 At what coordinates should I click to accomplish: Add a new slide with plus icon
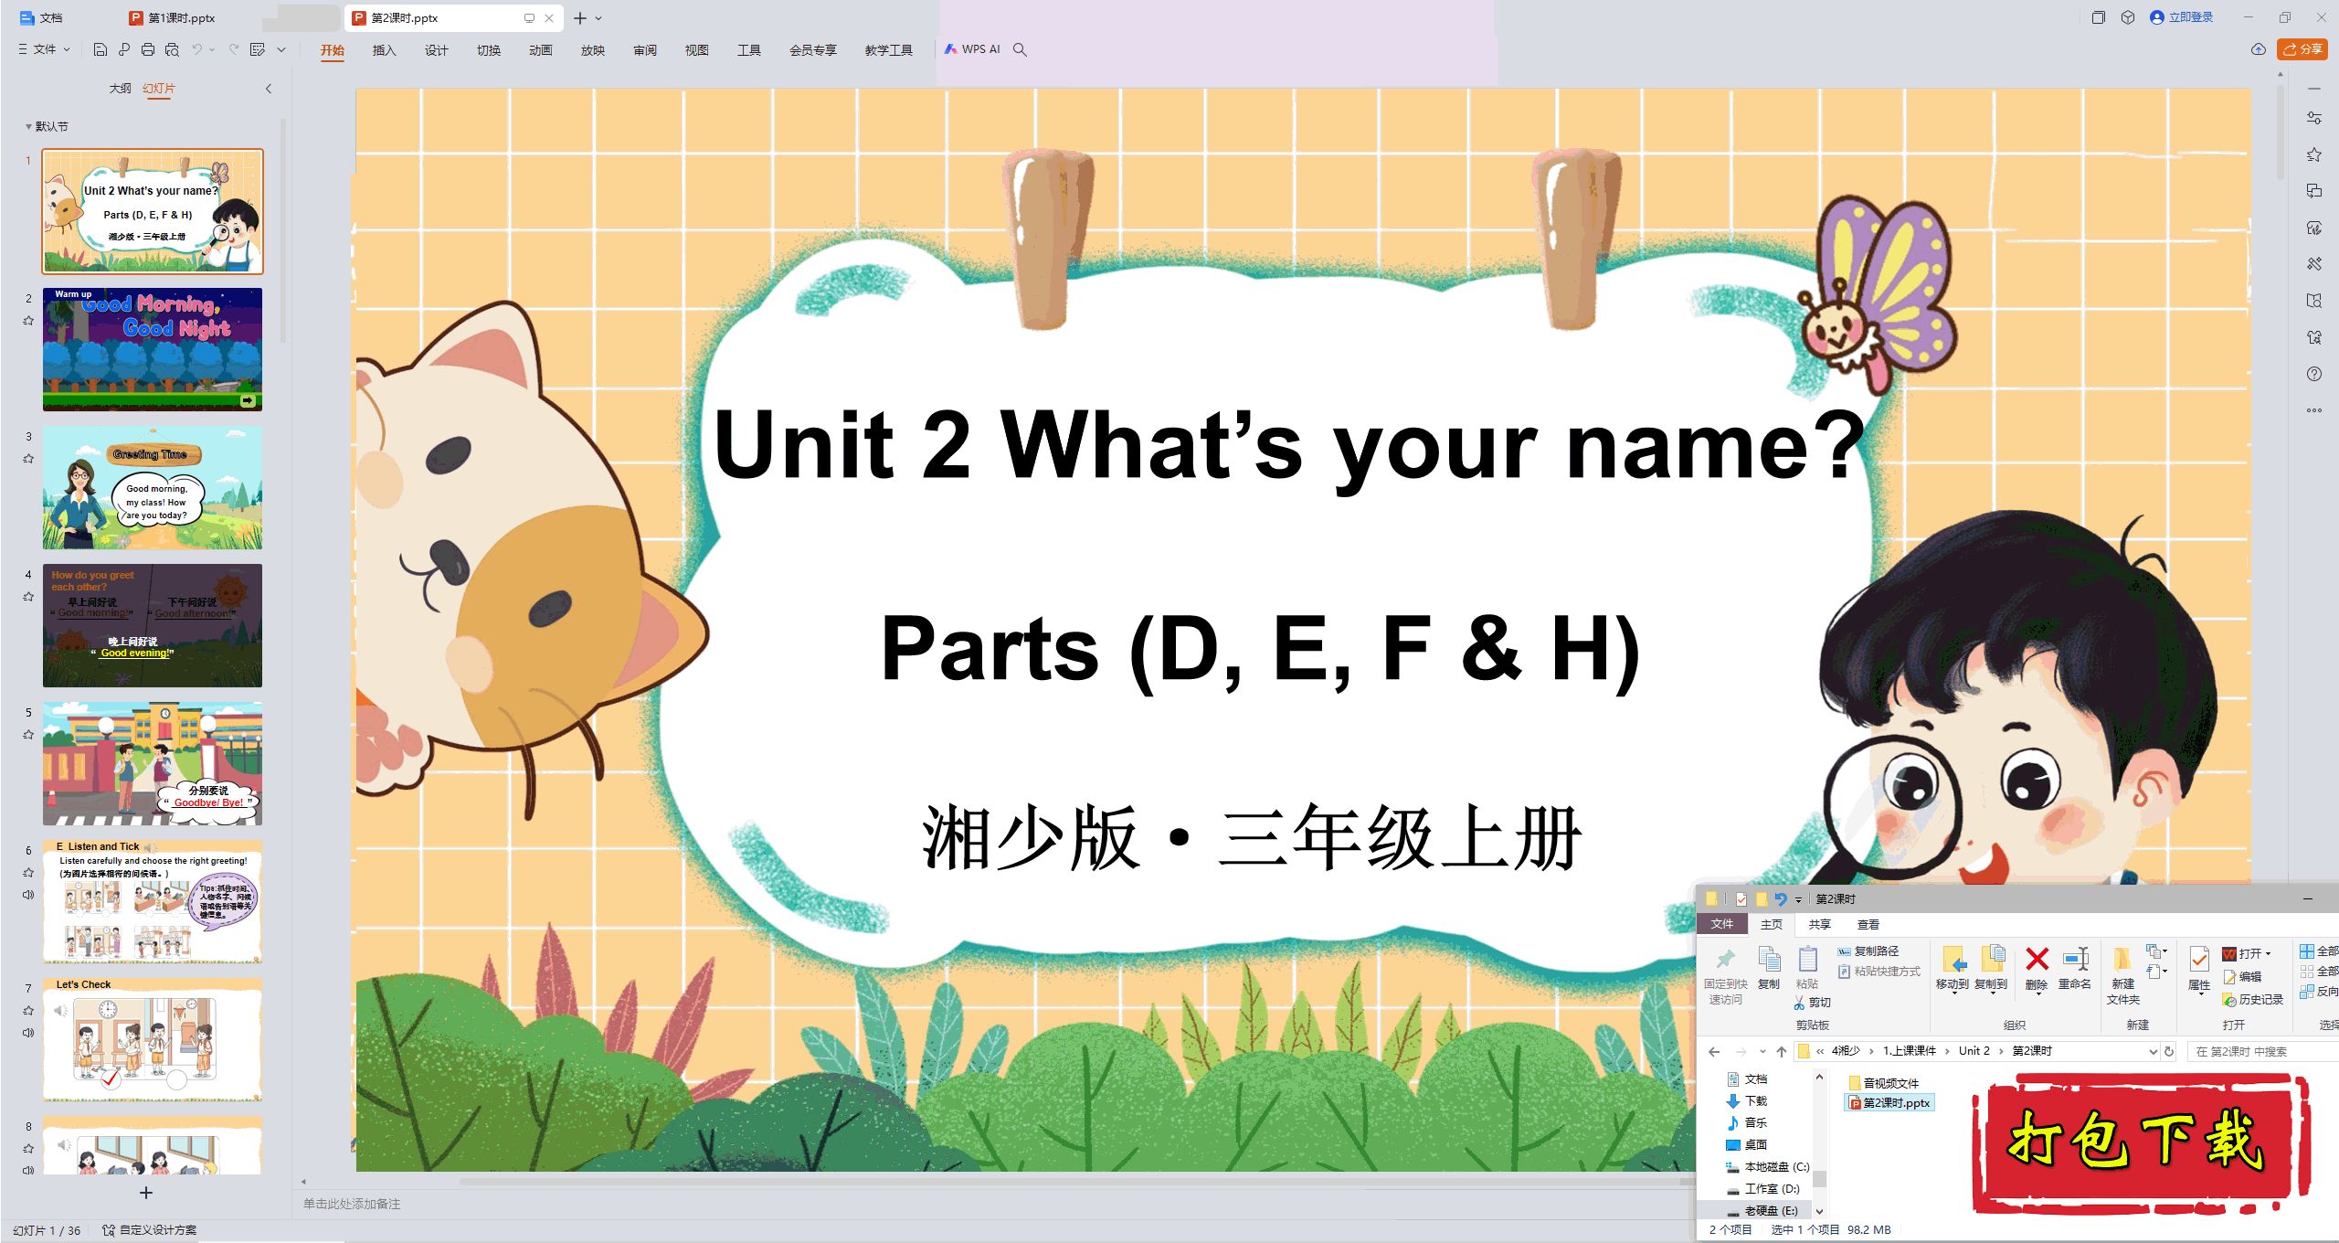[x=146, y=1193]
